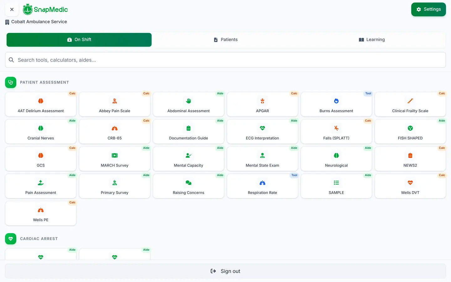Select the SAMPLE list icon
Viewport: 451px width, 282px height.
[336, 183]
